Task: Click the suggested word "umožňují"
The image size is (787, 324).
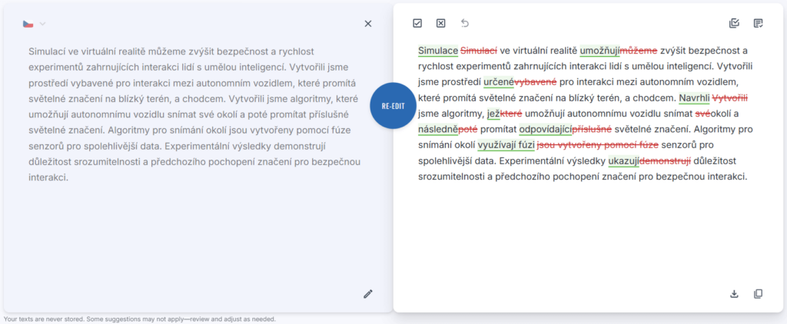Action: click(599, 51)
